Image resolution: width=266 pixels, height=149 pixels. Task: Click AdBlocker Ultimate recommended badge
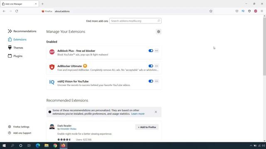[85, 66]
